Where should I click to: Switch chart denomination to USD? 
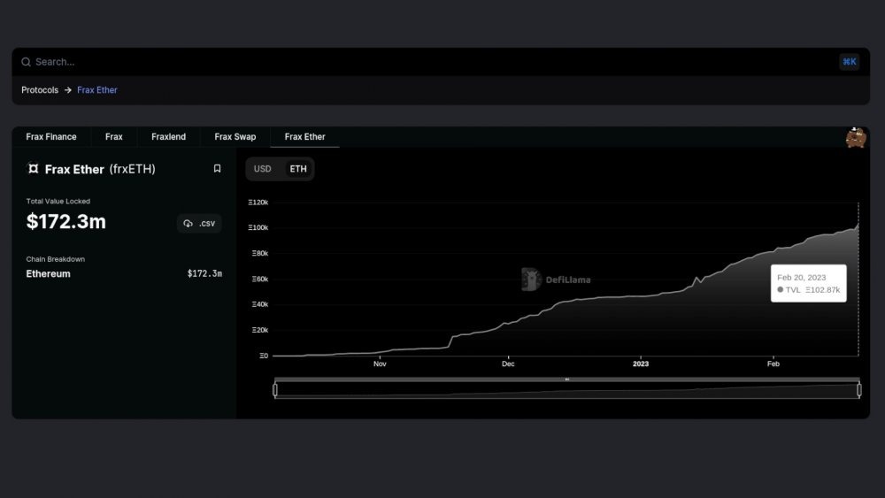tap(263, 169)
